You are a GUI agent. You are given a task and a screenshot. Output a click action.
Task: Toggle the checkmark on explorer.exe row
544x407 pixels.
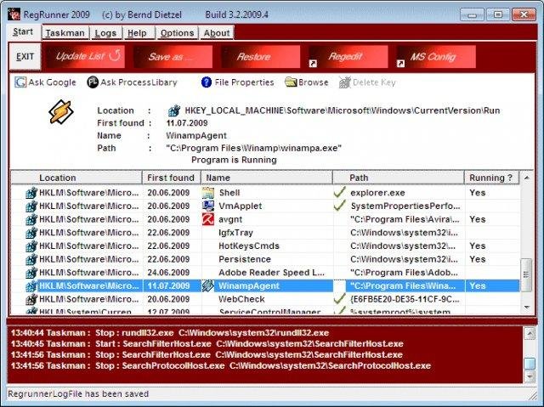[x=340, y=192]
